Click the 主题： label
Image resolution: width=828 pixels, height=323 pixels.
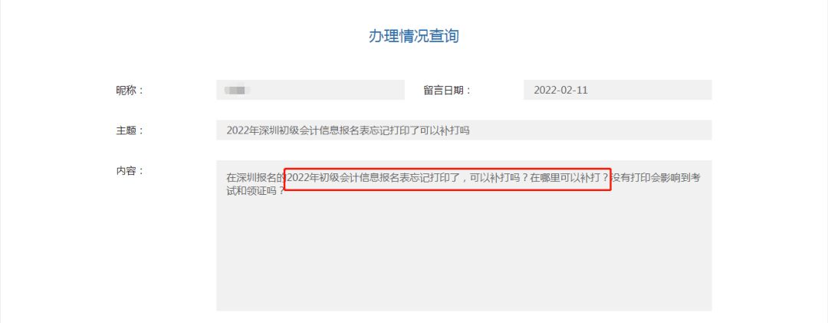coord(130,130)
